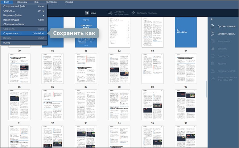Click Добавить изображение text label
239x148 pixels.
pyautogui.click(x=122, y=13)
